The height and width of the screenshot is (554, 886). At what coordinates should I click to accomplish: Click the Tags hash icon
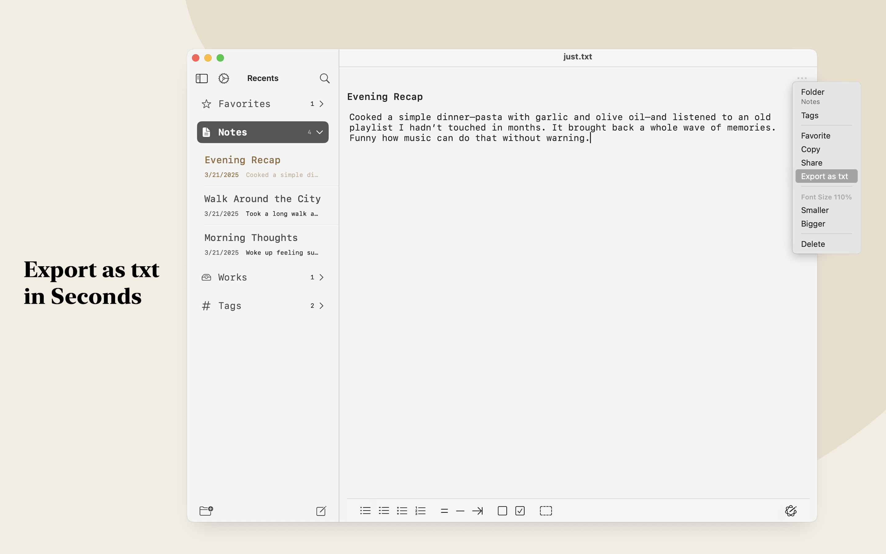[206, 306]
